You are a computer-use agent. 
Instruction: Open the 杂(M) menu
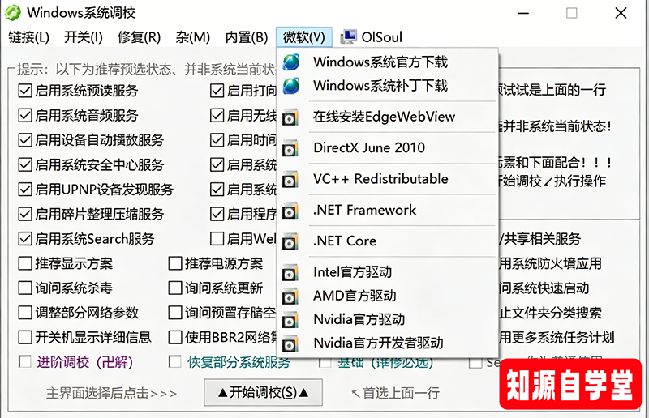click(x=192, y=37)
